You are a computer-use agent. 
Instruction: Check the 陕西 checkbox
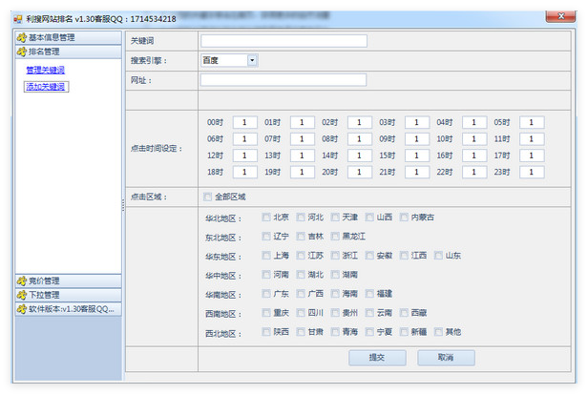(266, 332)
